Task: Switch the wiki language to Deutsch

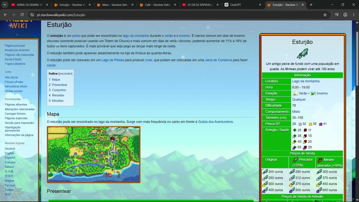Action: click(x=10, y=149)
